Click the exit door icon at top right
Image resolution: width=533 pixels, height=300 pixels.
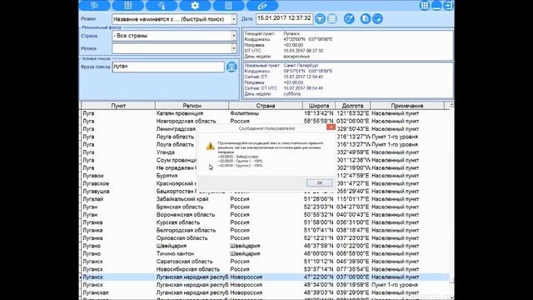point(448,5)
